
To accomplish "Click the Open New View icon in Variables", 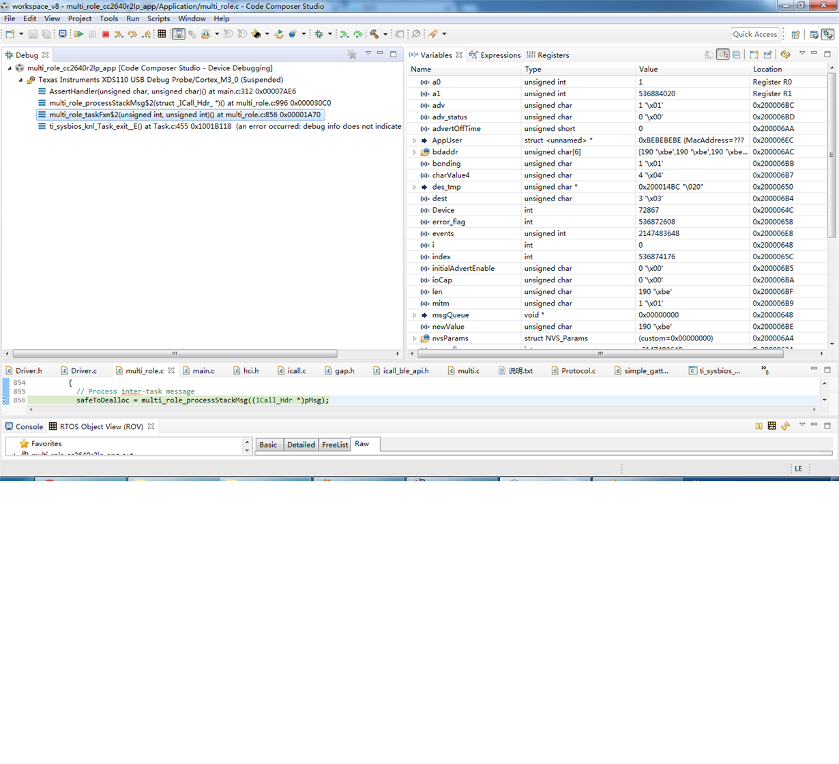I will click(x=754, y=55).
